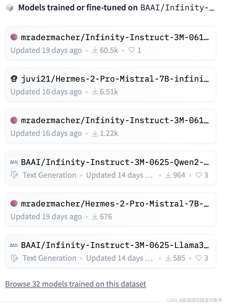Image resolution: width=225 pixels, height=305 pixels.
Task: Like the BAAI Qwen2 model via heart icon
Action: coord(199,175)
